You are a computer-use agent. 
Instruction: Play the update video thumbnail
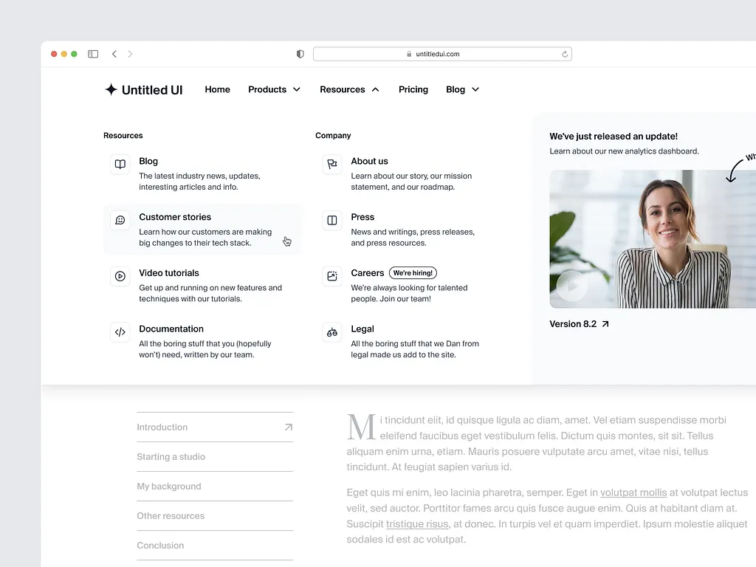tap(571, 285)
